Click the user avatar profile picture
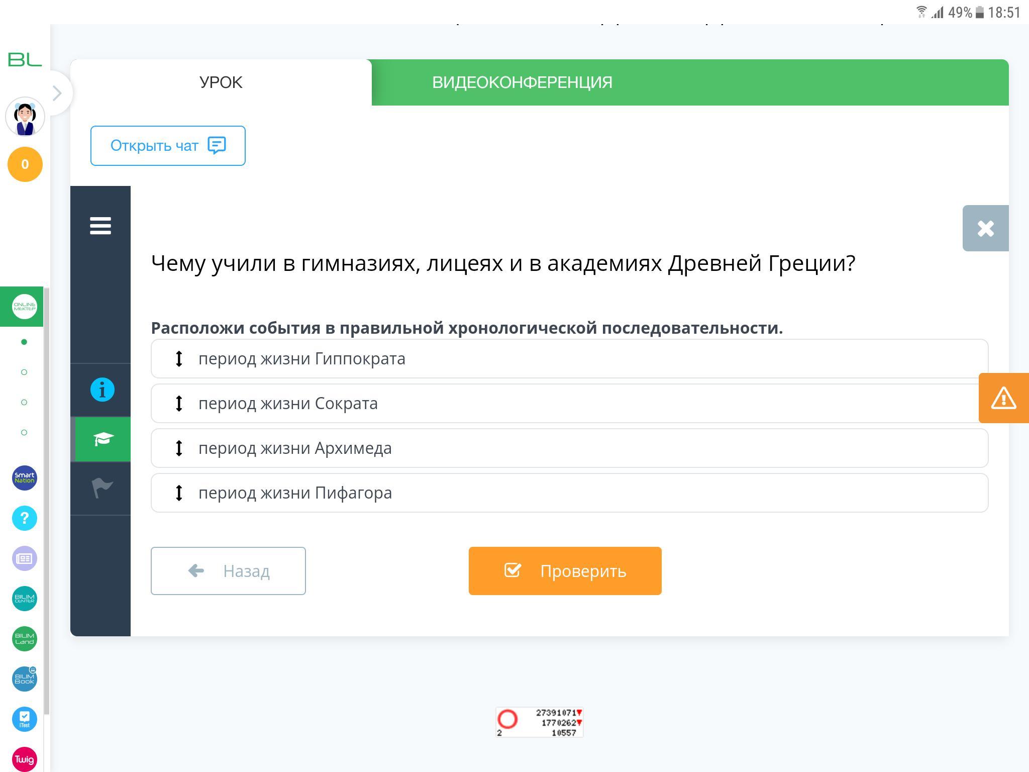The width and height of the screenshot is (1029, 772). click(25, 117)
